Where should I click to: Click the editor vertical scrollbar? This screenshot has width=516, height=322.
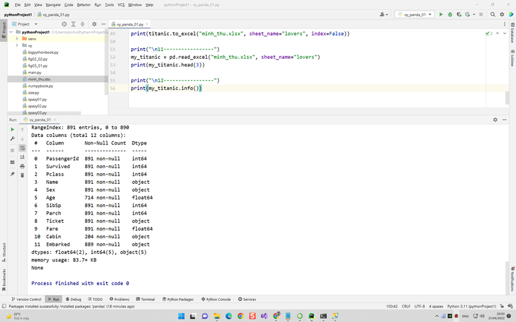tap(507, 98)
